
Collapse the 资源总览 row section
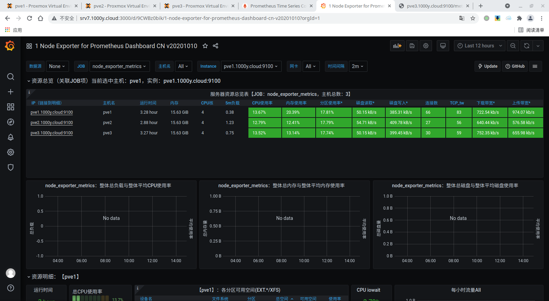[x=29, y=81]
